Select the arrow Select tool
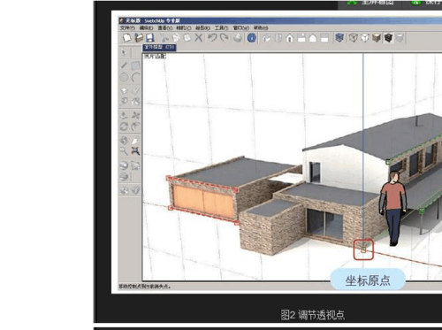442x330 pixels. [x=124, y=53]
